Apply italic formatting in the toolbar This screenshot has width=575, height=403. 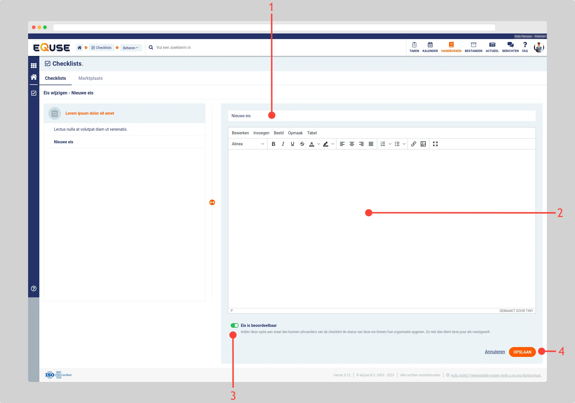(x=283, y=144)
